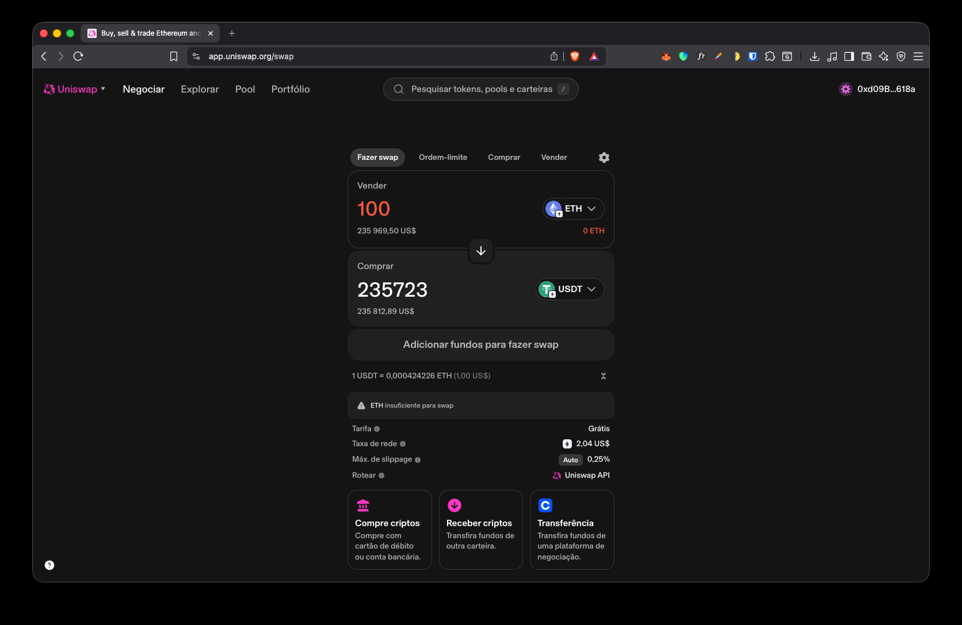Click the swap direction arrow button
This screenshot has width=962, height=625.
pos(481,251)
